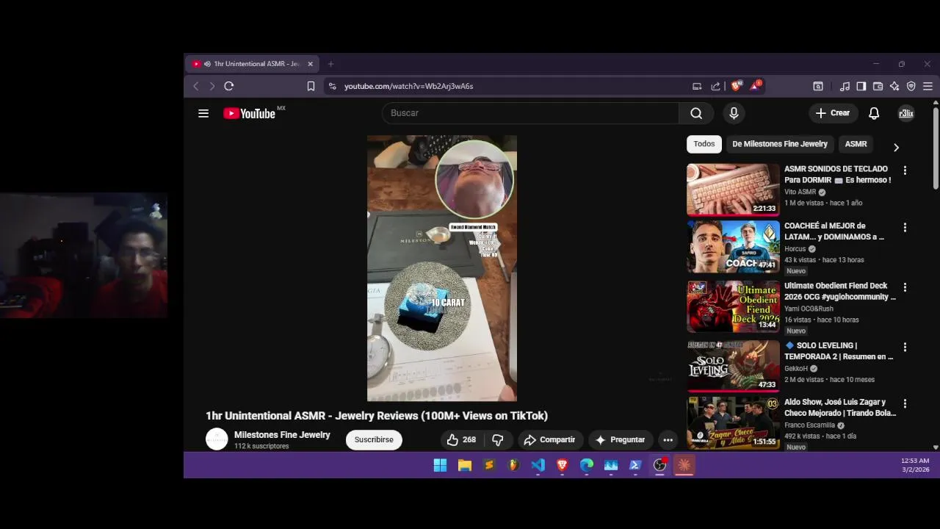Open menu for Aldo Show video
Image resolution: width=940 pixels, height=529 pixels.
pyautogui.click(x=905, y=403)
